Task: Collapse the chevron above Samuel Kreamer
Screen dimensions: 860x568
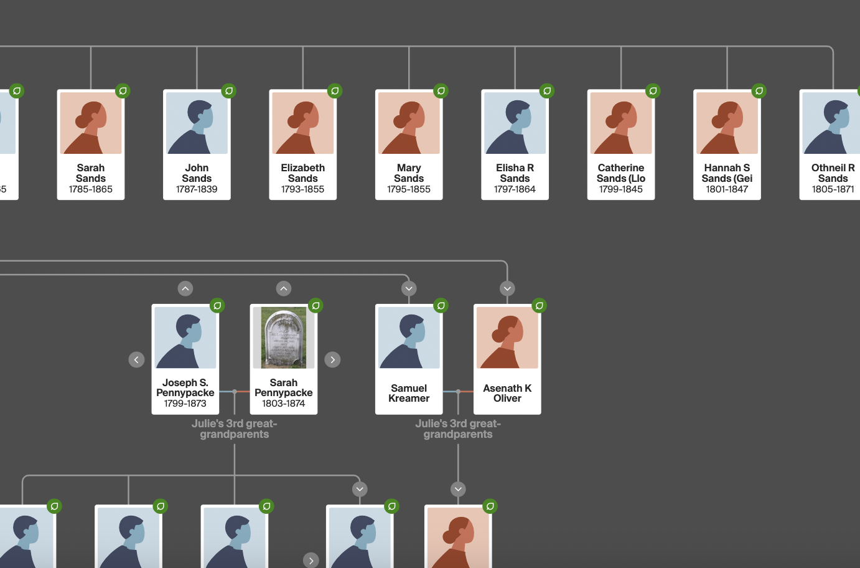Action: [409, 288]
